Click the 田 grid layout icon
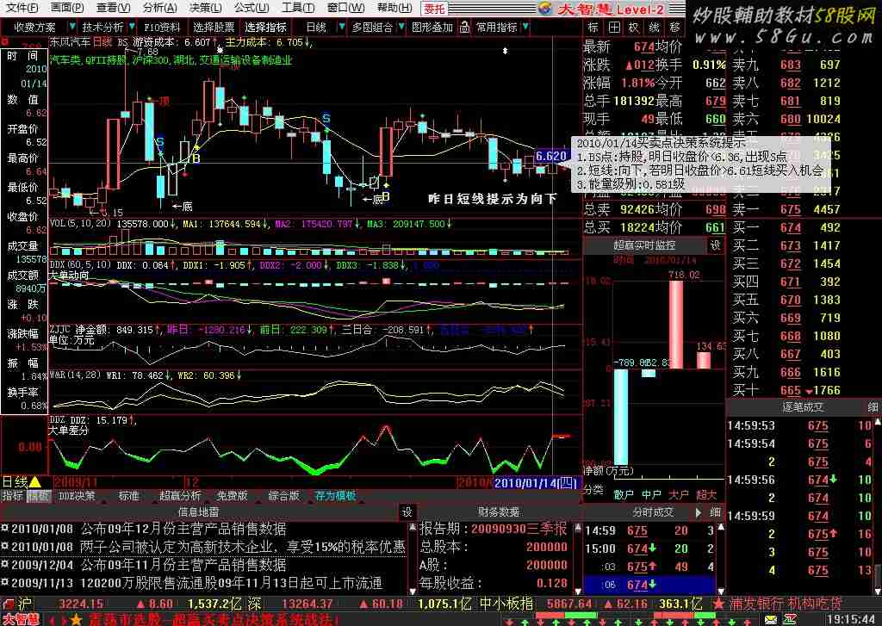 [x=614, y=27]
